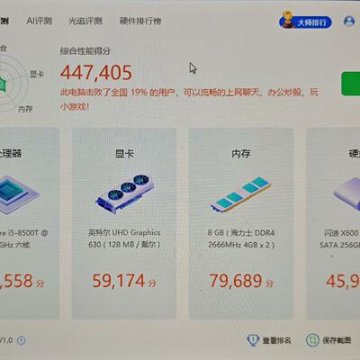This screenshot has width=360, height=360.
Task: Click the 大师排行 trophy button
Action: click(305, 21)
